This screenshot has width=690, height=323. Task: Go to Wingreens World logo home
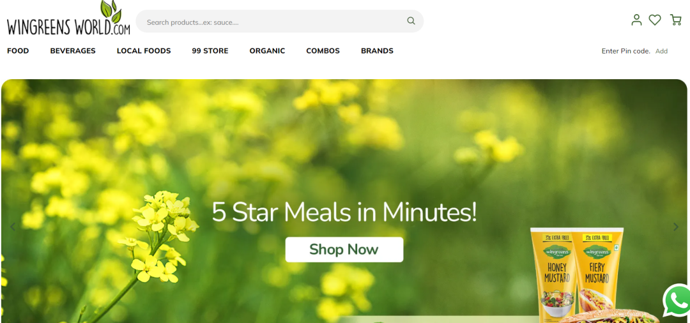[68, 19]
